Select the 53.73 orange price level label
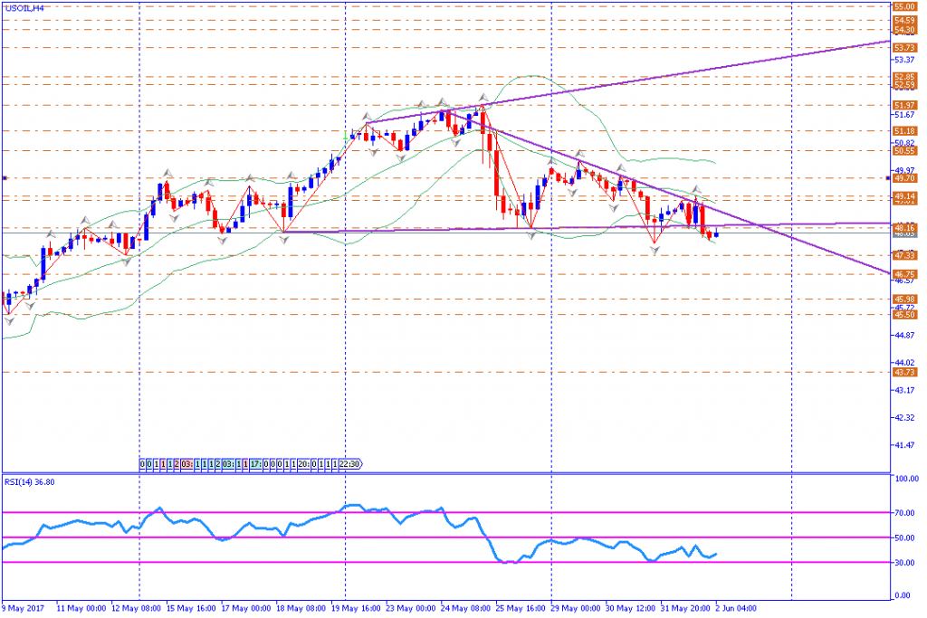Image resolution: width=927 pixels, height=618 pixels. pos(904,48)
